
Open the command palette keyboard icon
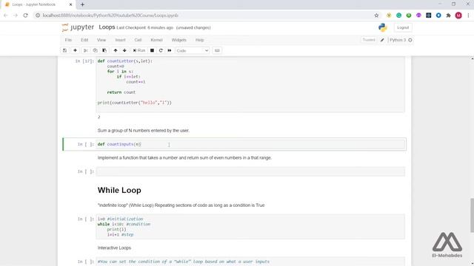[x=217, y=51]
